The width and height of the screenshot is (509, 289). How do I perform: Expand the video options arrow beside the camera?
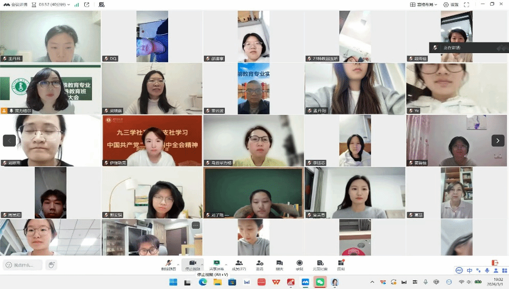click(202, 263)
